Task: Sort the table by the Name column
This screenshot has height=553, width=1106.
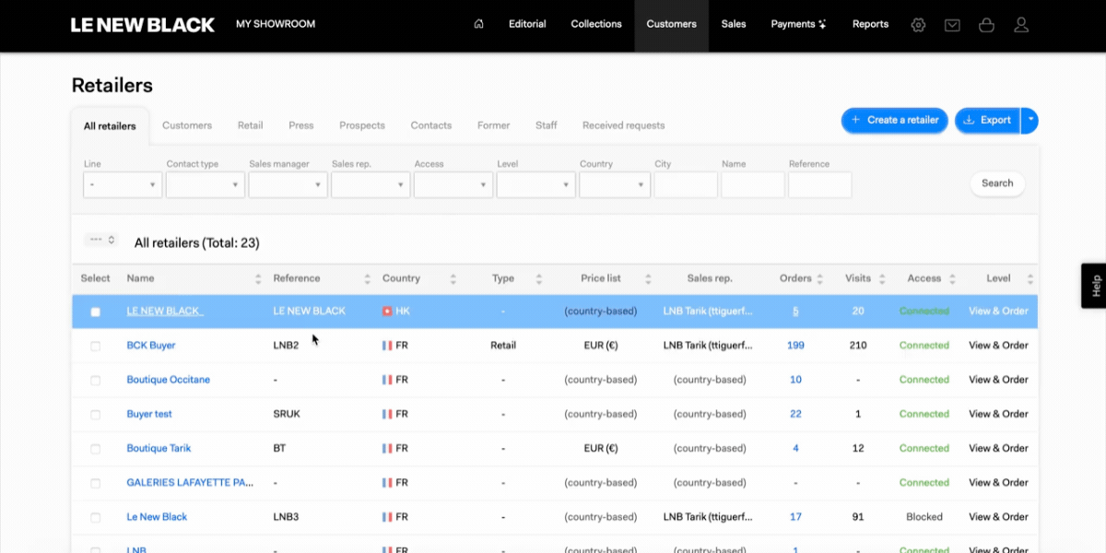Action: (258, 278)
